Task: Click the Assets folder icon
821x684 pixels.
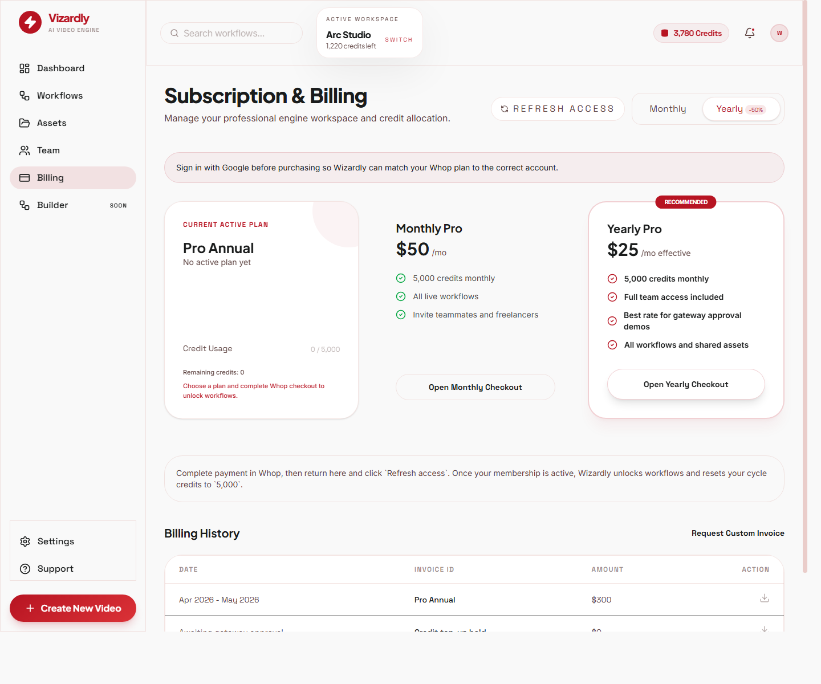Action: [25, 123]
